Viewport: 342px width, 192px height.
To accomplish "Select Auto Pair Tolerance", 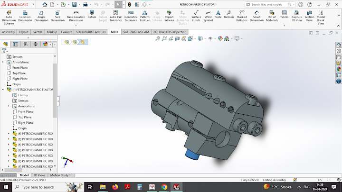I will click(115, 16).
